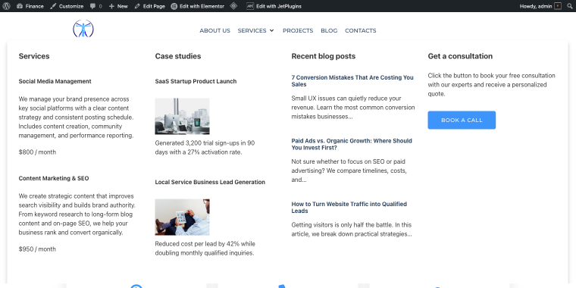Click Social Media Management heading
576x288 pixels.
[x=55, y=81]
